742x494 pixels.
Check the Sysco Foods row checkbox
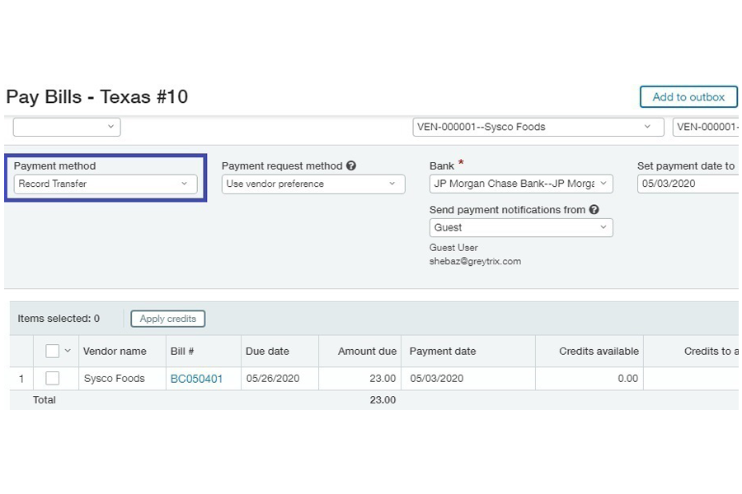53,379
